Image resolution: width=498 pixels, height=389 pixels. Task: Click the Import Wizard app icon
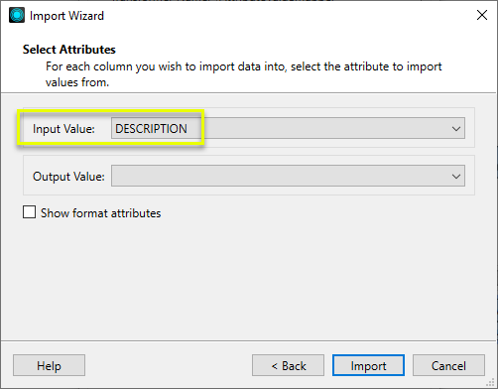pos(17,15)
